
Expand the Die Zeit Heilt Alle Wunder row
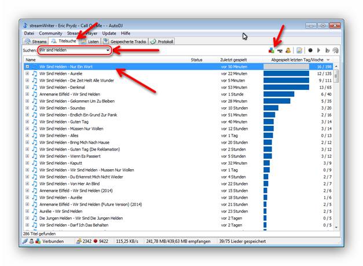point(27,81)
